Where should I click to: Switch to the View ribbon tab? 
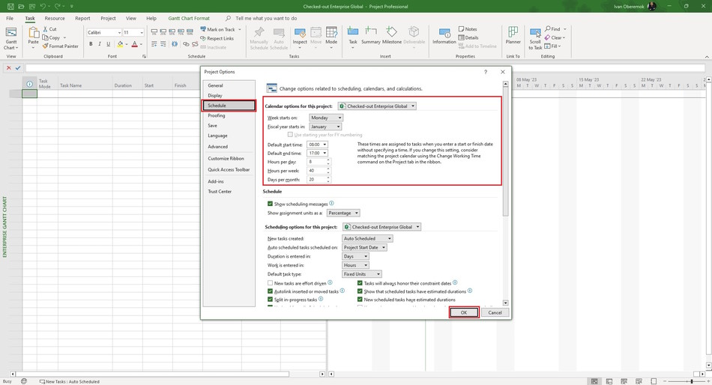(x=130, y=18)
